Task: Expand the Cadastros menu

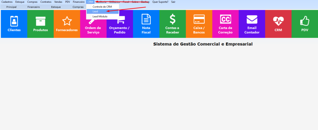Action: click(7, 2)
